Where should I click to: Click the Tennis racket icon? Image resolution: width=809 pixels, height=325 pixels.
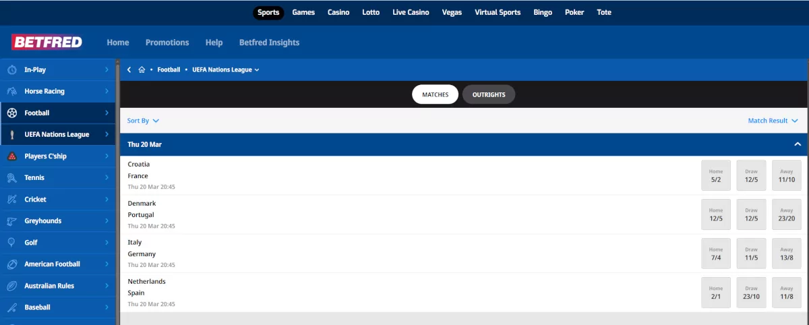click(x=12, y=177)
